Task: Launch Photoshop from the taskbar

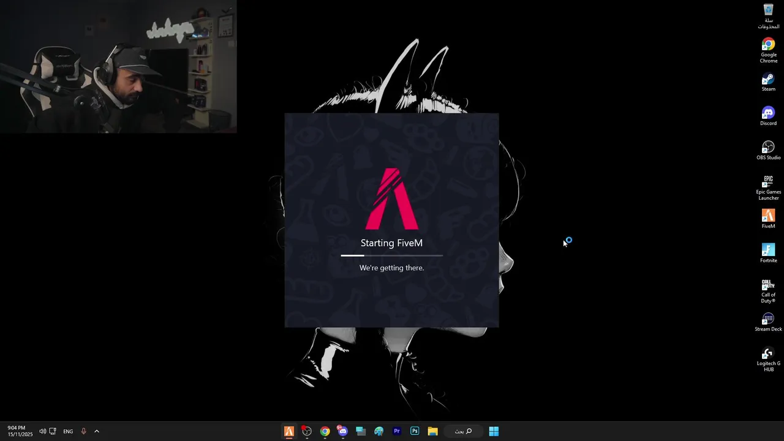Action: coord(415,431)
